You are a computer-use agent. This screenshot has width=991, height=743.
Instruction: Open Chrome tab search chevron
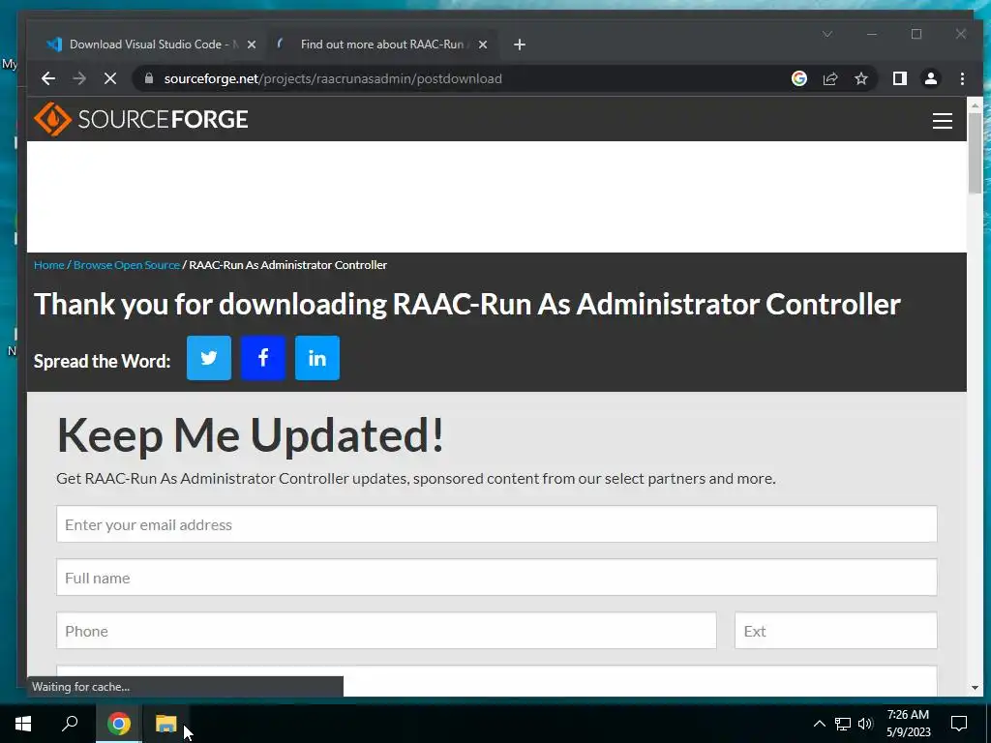click(827, 34)
